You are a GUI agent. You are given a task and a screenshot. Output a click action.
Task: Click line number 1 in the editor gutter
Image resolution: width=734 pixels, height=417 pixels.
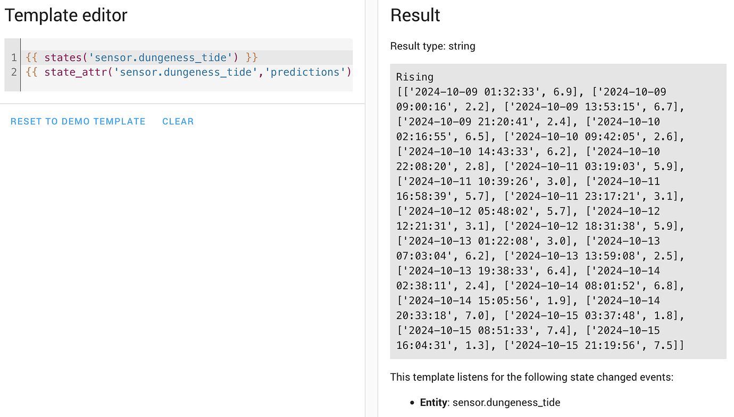(x=14, y=57)
